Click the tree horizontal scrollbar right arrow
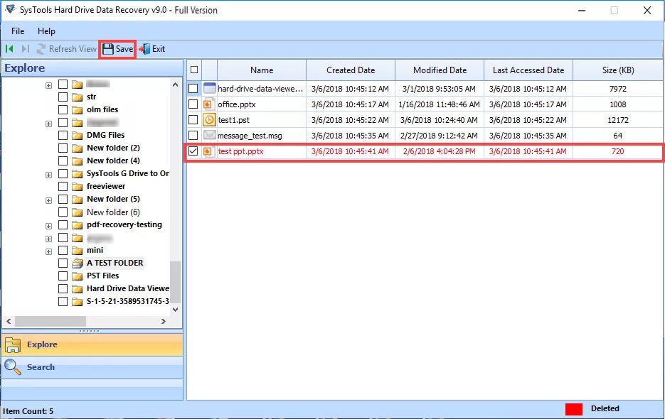Screen dimensions: 665x419 coord(164,322)
